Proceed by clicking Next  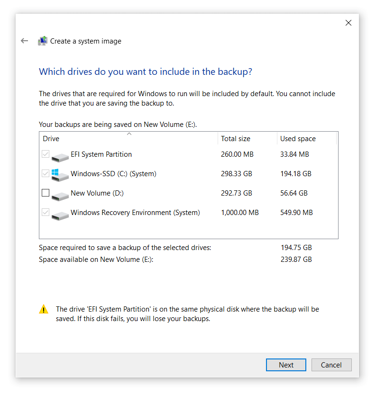click(x=286, y=365)
